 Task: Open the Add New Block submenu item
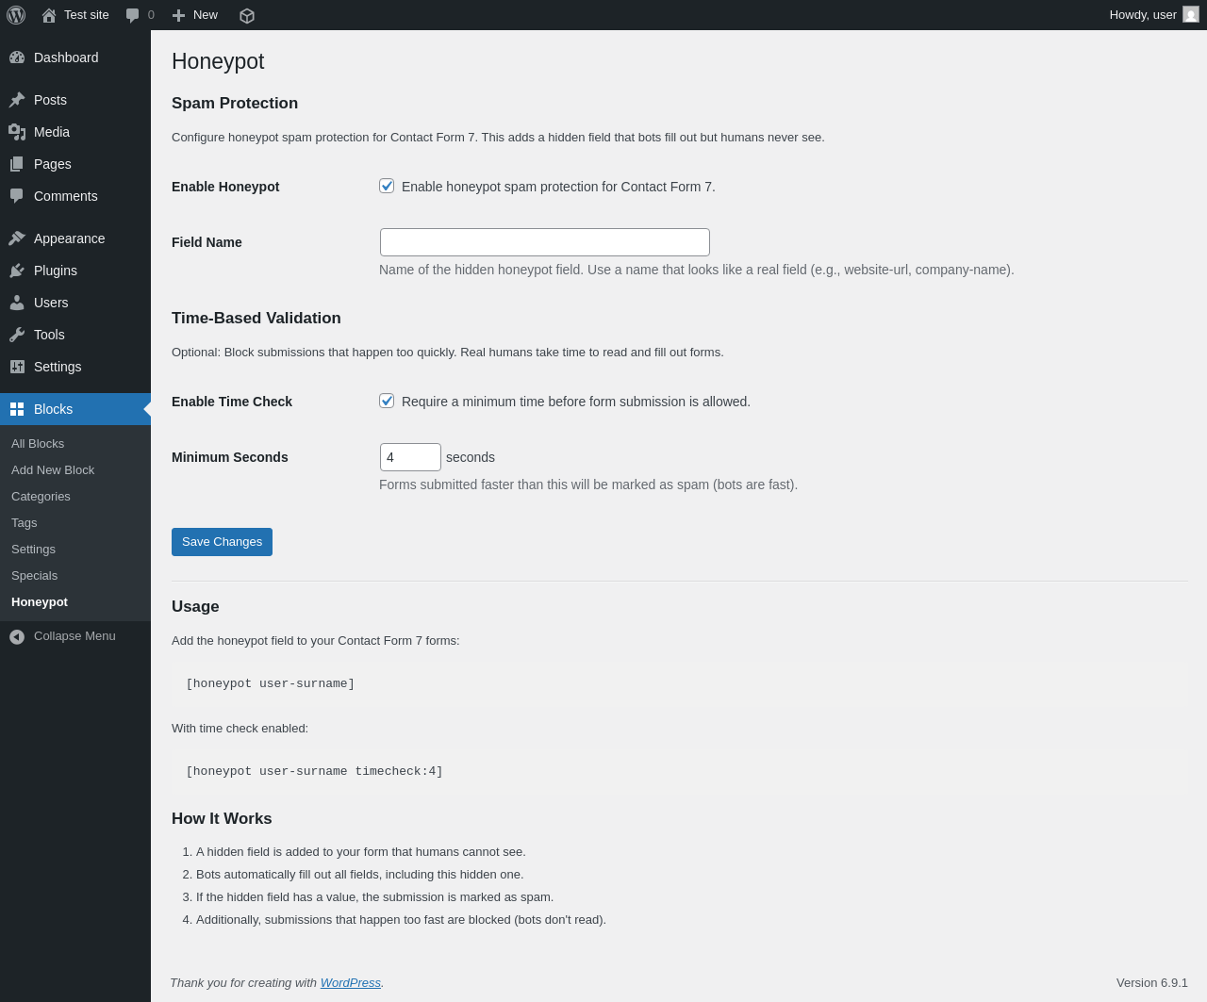(x=53, y=470)
